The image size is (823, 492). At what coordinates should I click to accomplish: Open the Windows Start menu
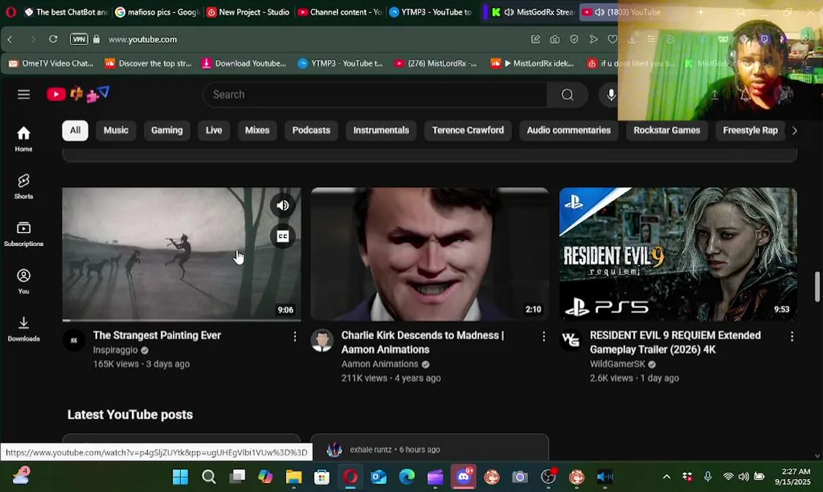tap(180, 477)
